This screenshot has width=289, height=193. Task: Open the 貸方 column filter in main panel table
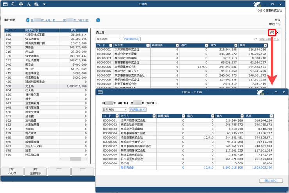pos(236,45)
